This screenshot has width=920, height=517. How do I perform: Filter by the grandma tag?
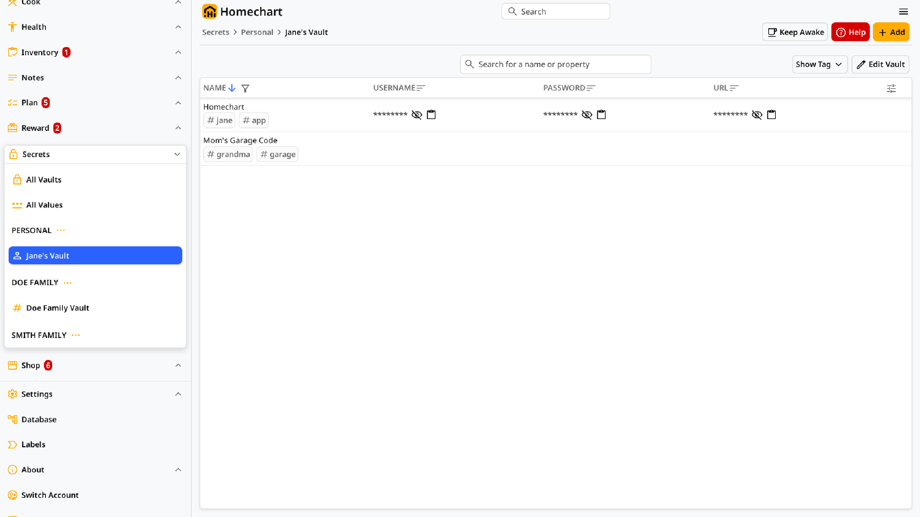click(228, 154)
